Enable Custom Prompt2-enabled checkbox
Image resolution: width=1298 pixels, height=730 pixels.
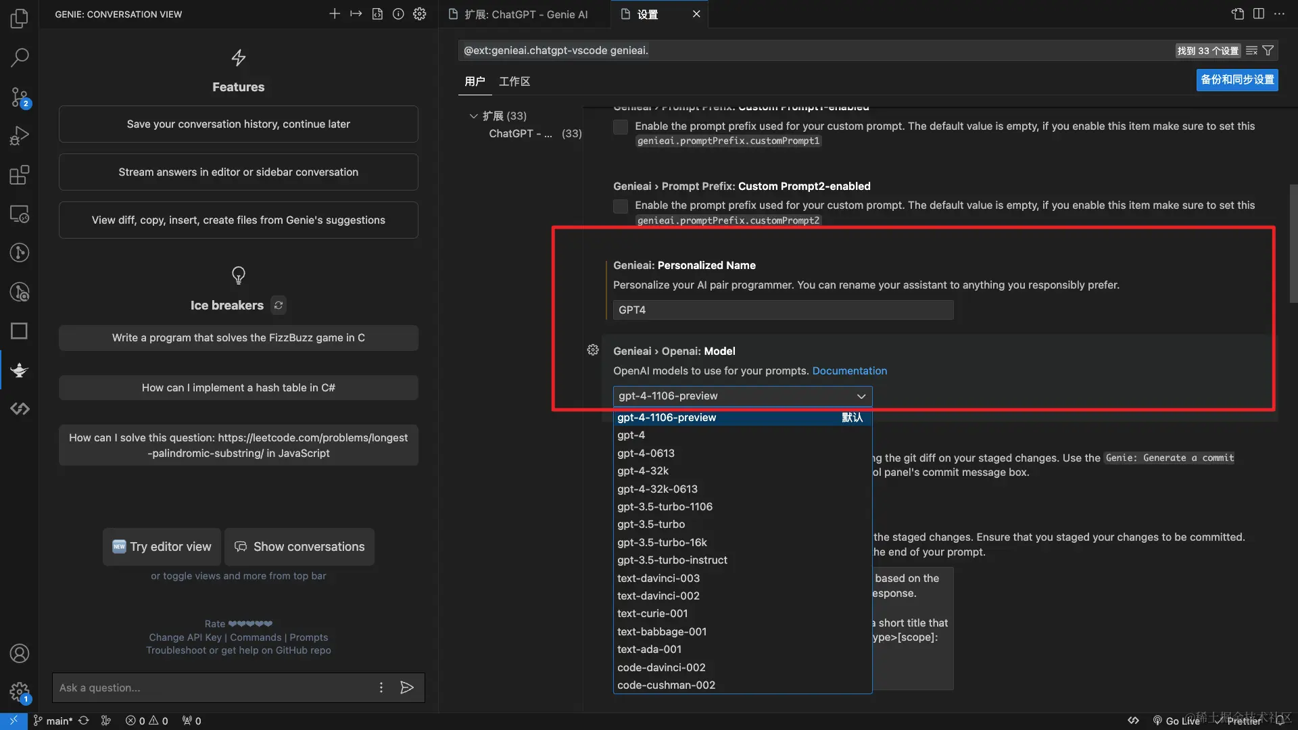click(621, 205)
